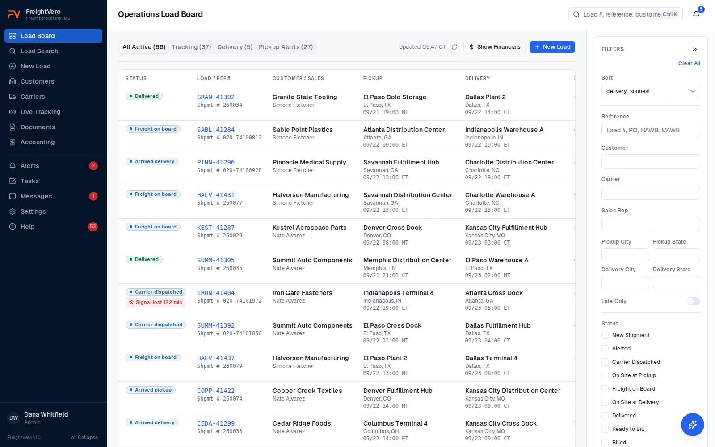Click Clear All filters link
The image size is (715, 447).
point(689,63)
